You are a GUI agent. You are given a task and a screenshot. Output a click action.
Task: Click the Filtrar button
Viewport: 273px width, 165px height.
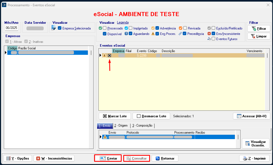coord(259,28)
